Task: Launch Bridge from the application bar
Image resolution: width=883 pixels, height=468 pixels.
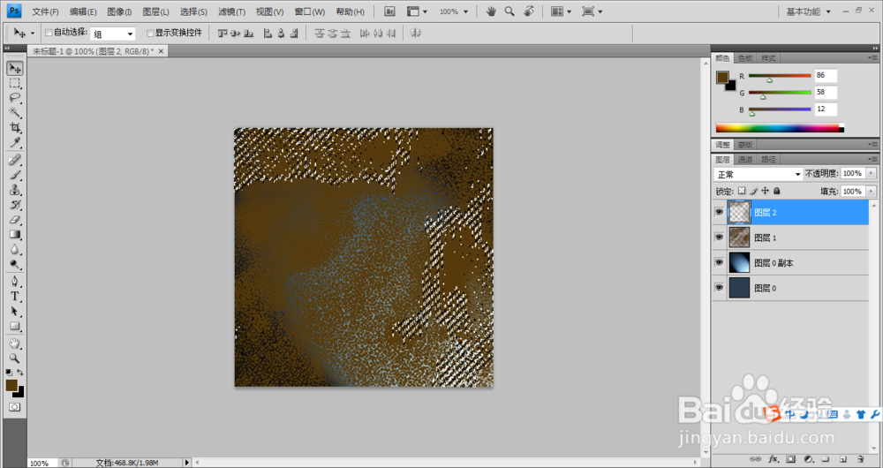Action: tap(389, 11)
